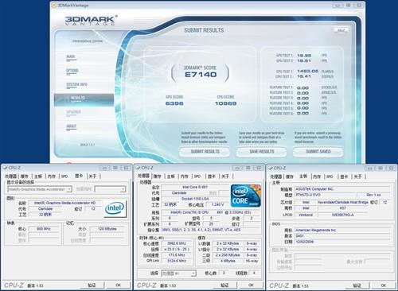This screenshot has width=398, height=291.
Task: Click 验证 in the mainboard CPU-Z window
Action: (x=357, y=285)
